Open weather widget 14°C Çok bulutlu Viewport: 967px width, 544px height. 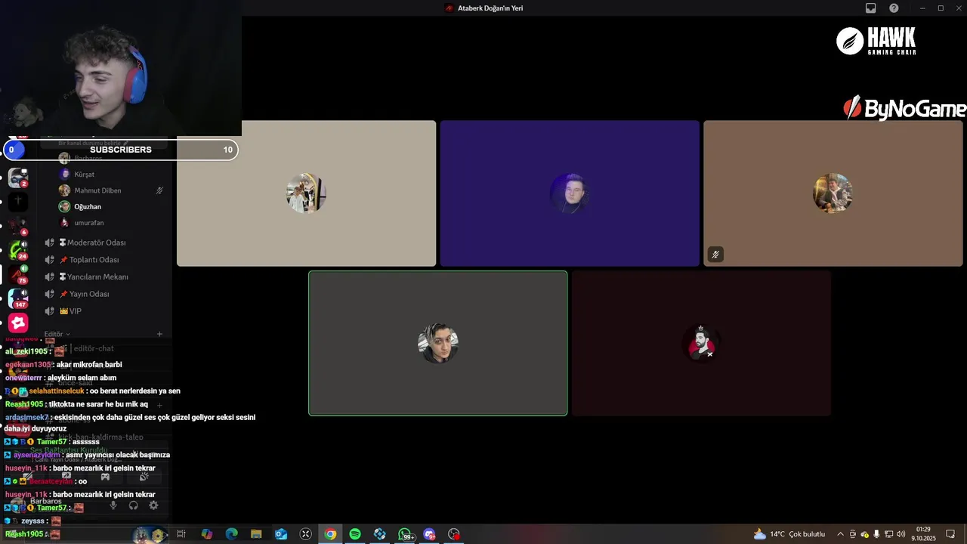click(789, 534)
